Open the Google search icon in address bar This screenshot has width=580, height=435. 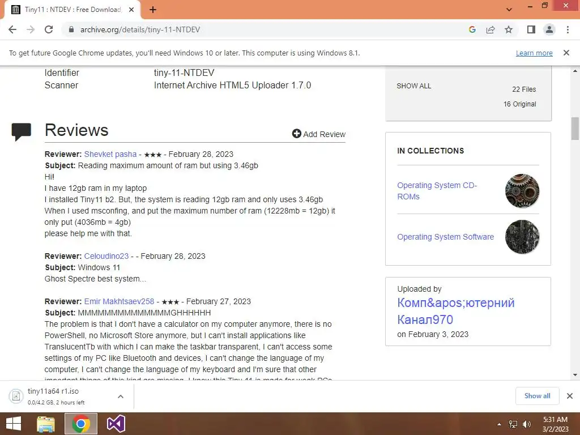pyautogui.click(x=472, y=29)
